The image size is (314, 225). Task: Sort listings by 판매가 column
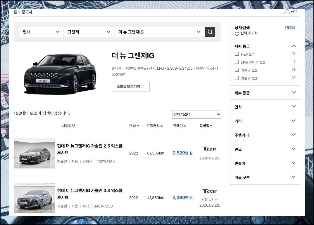click(x=180, y=126)
